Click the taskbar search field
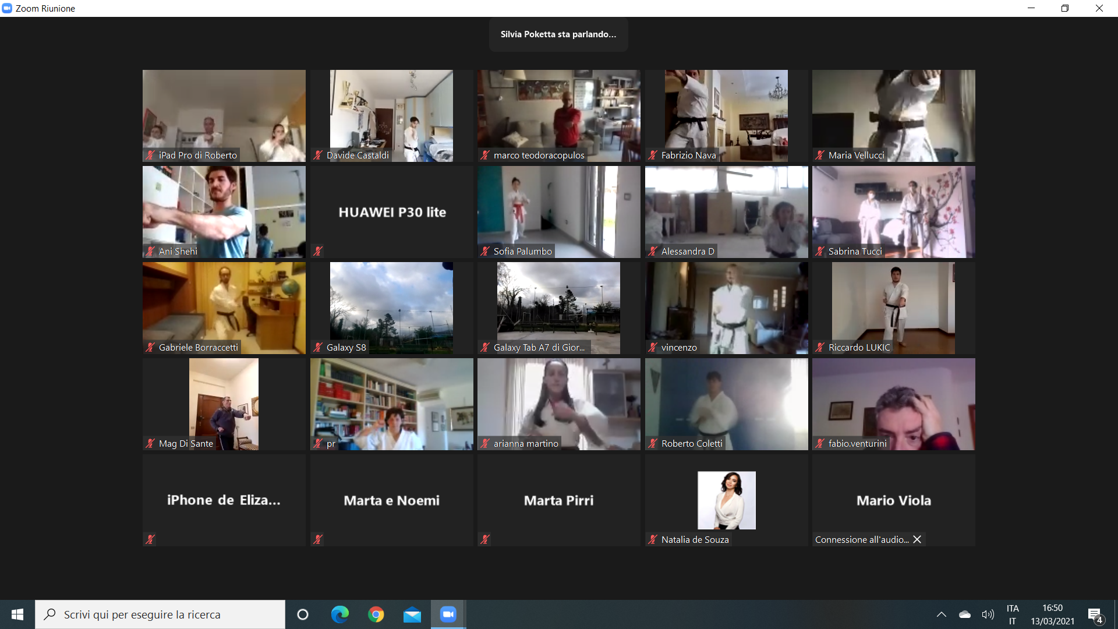The image size is (1118, 629). tap(160, 614)
